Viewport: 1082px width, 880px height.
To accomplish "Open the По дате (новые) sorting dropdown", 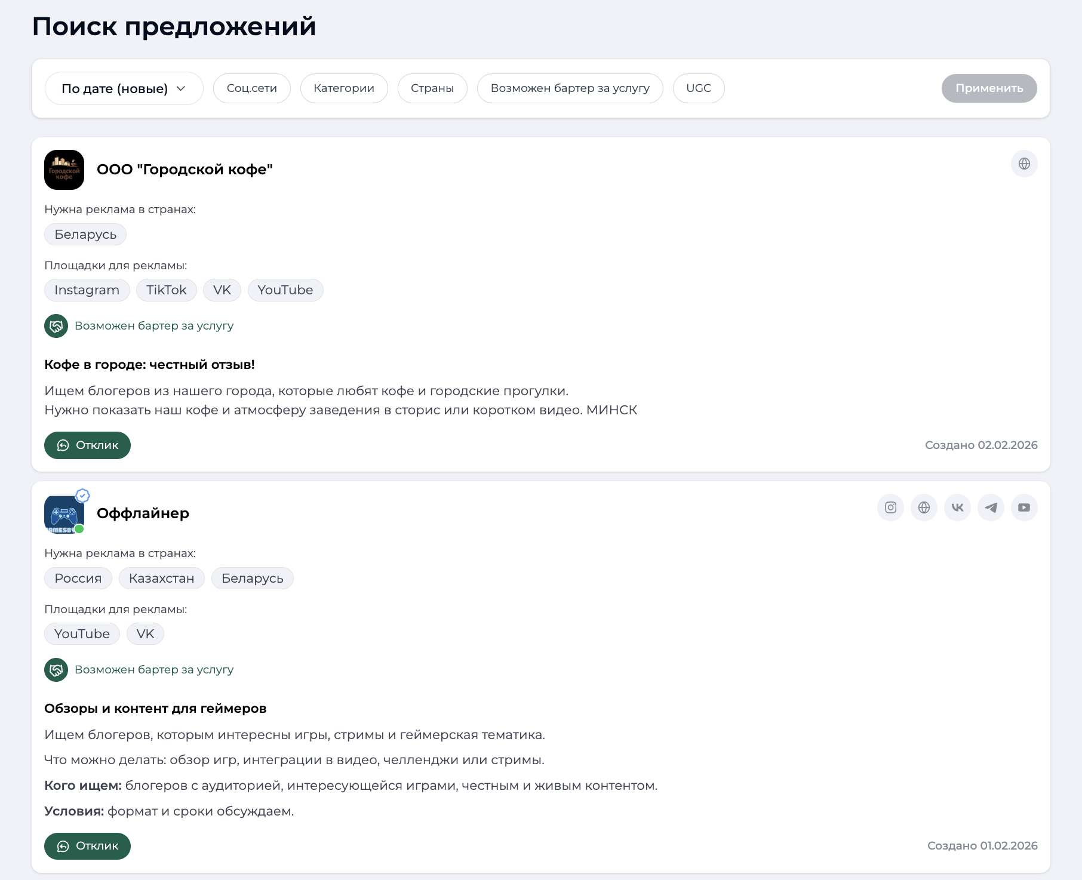I will point(124,88).
